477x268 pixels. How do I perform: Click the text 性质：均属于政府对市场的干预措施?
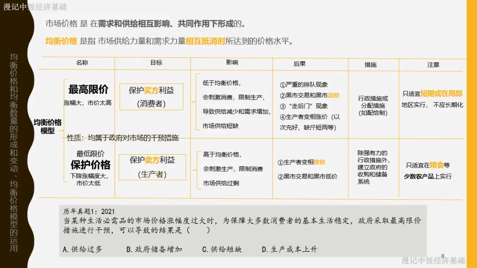coord(123,138)
